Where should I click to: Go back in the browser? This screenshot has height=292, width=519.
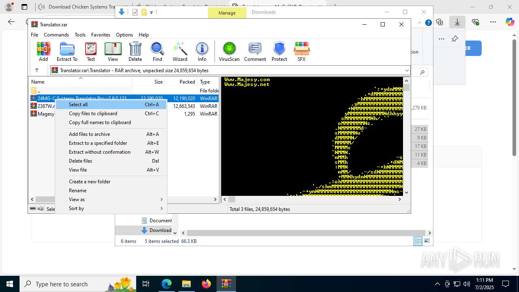pos(11,22)
